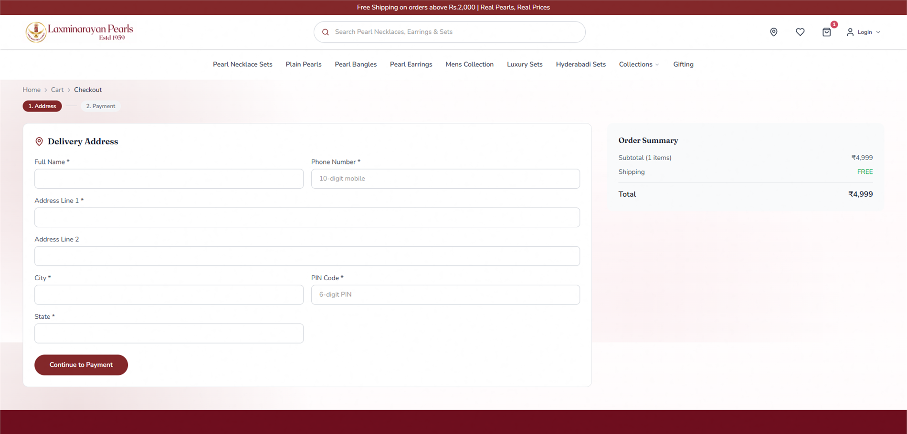This screenshot has height=434, width=907.
Task: Click the user profile icon
Action: (x=850, y=32)
